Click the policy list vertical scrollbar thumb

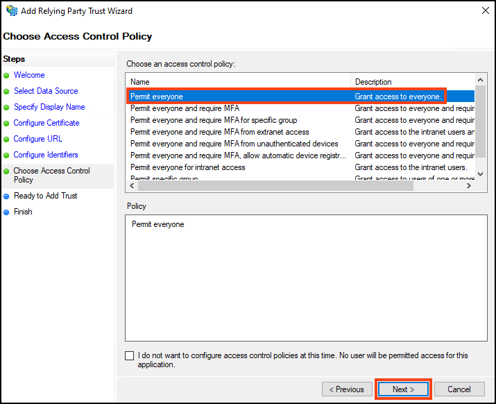[x=480, y=121]
